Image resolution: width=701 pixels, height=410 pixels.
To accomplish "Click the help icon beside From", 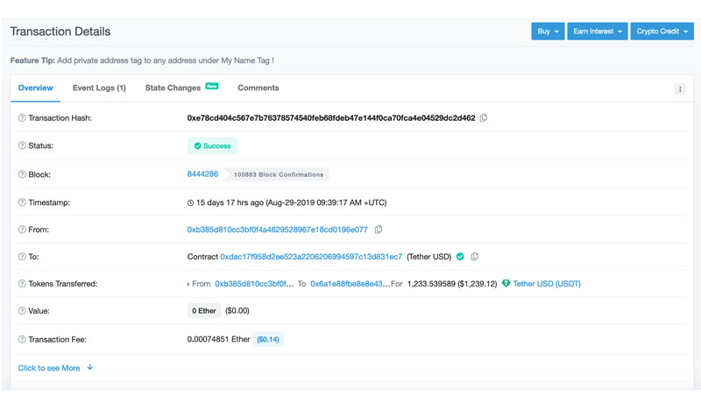I will pyautogui.click(x=22, y=230).
